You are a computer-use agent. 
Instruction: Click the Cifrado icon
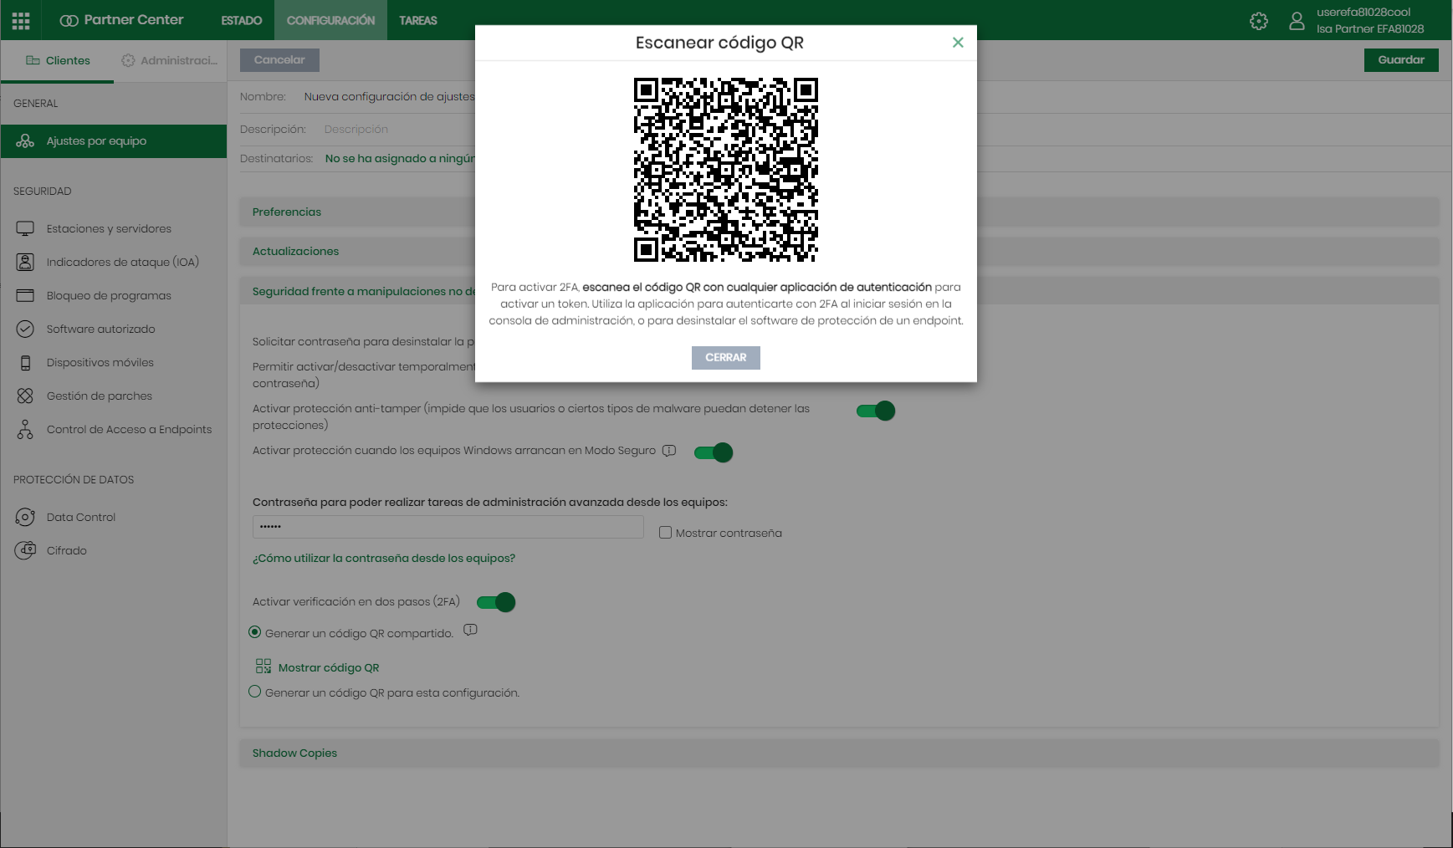pos(25,550)
